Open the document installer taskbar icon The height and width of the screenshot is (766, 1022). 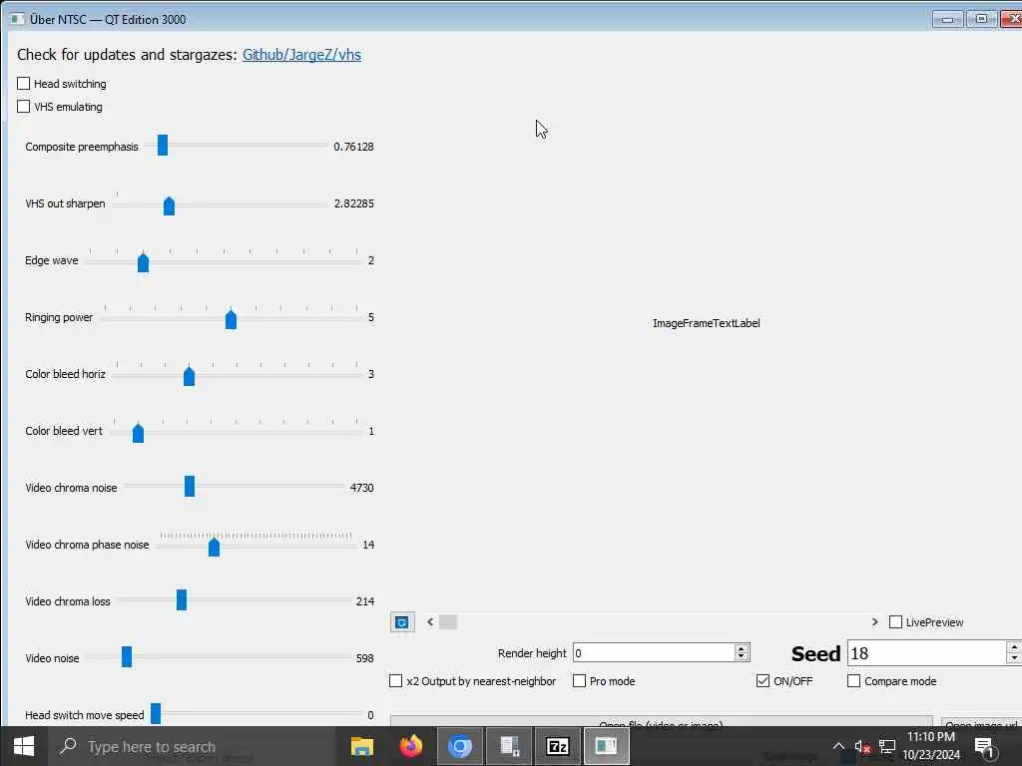coord(508,746)
